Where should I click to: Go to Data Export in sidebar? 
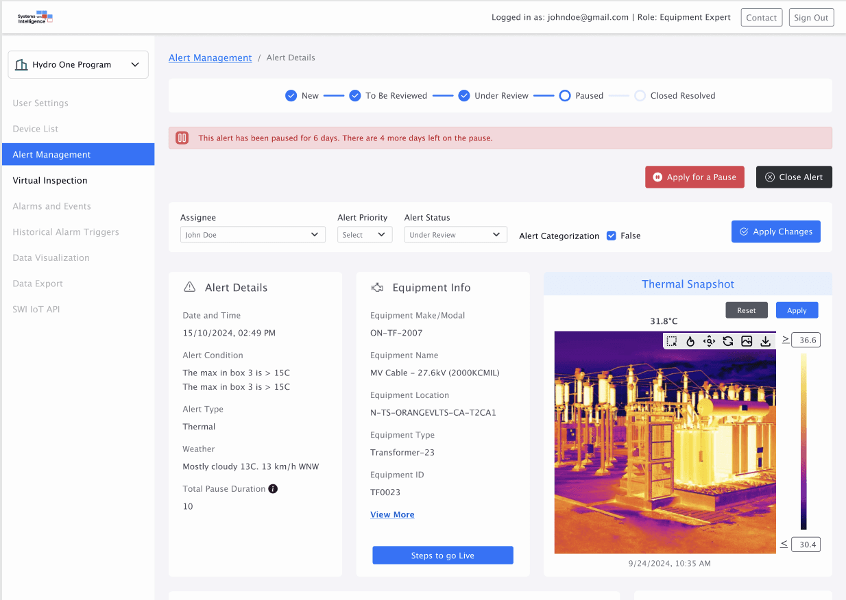coord(38,284)
